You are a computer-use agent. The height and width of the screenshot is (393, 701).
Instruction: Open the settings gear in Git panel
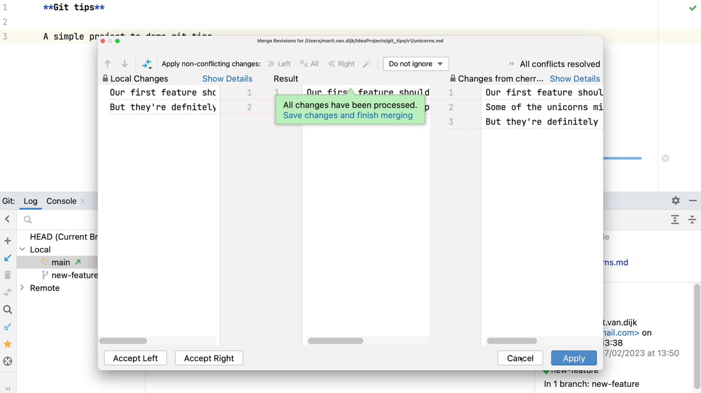coord(675,200)
